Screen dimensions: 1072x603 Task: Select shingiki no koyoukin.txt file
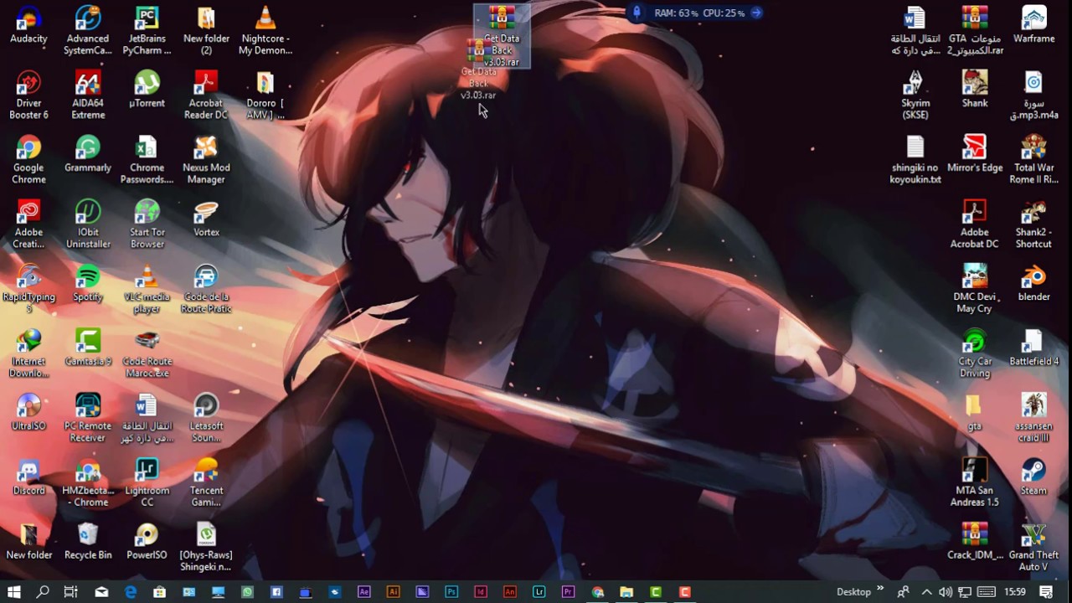(915, 160)
